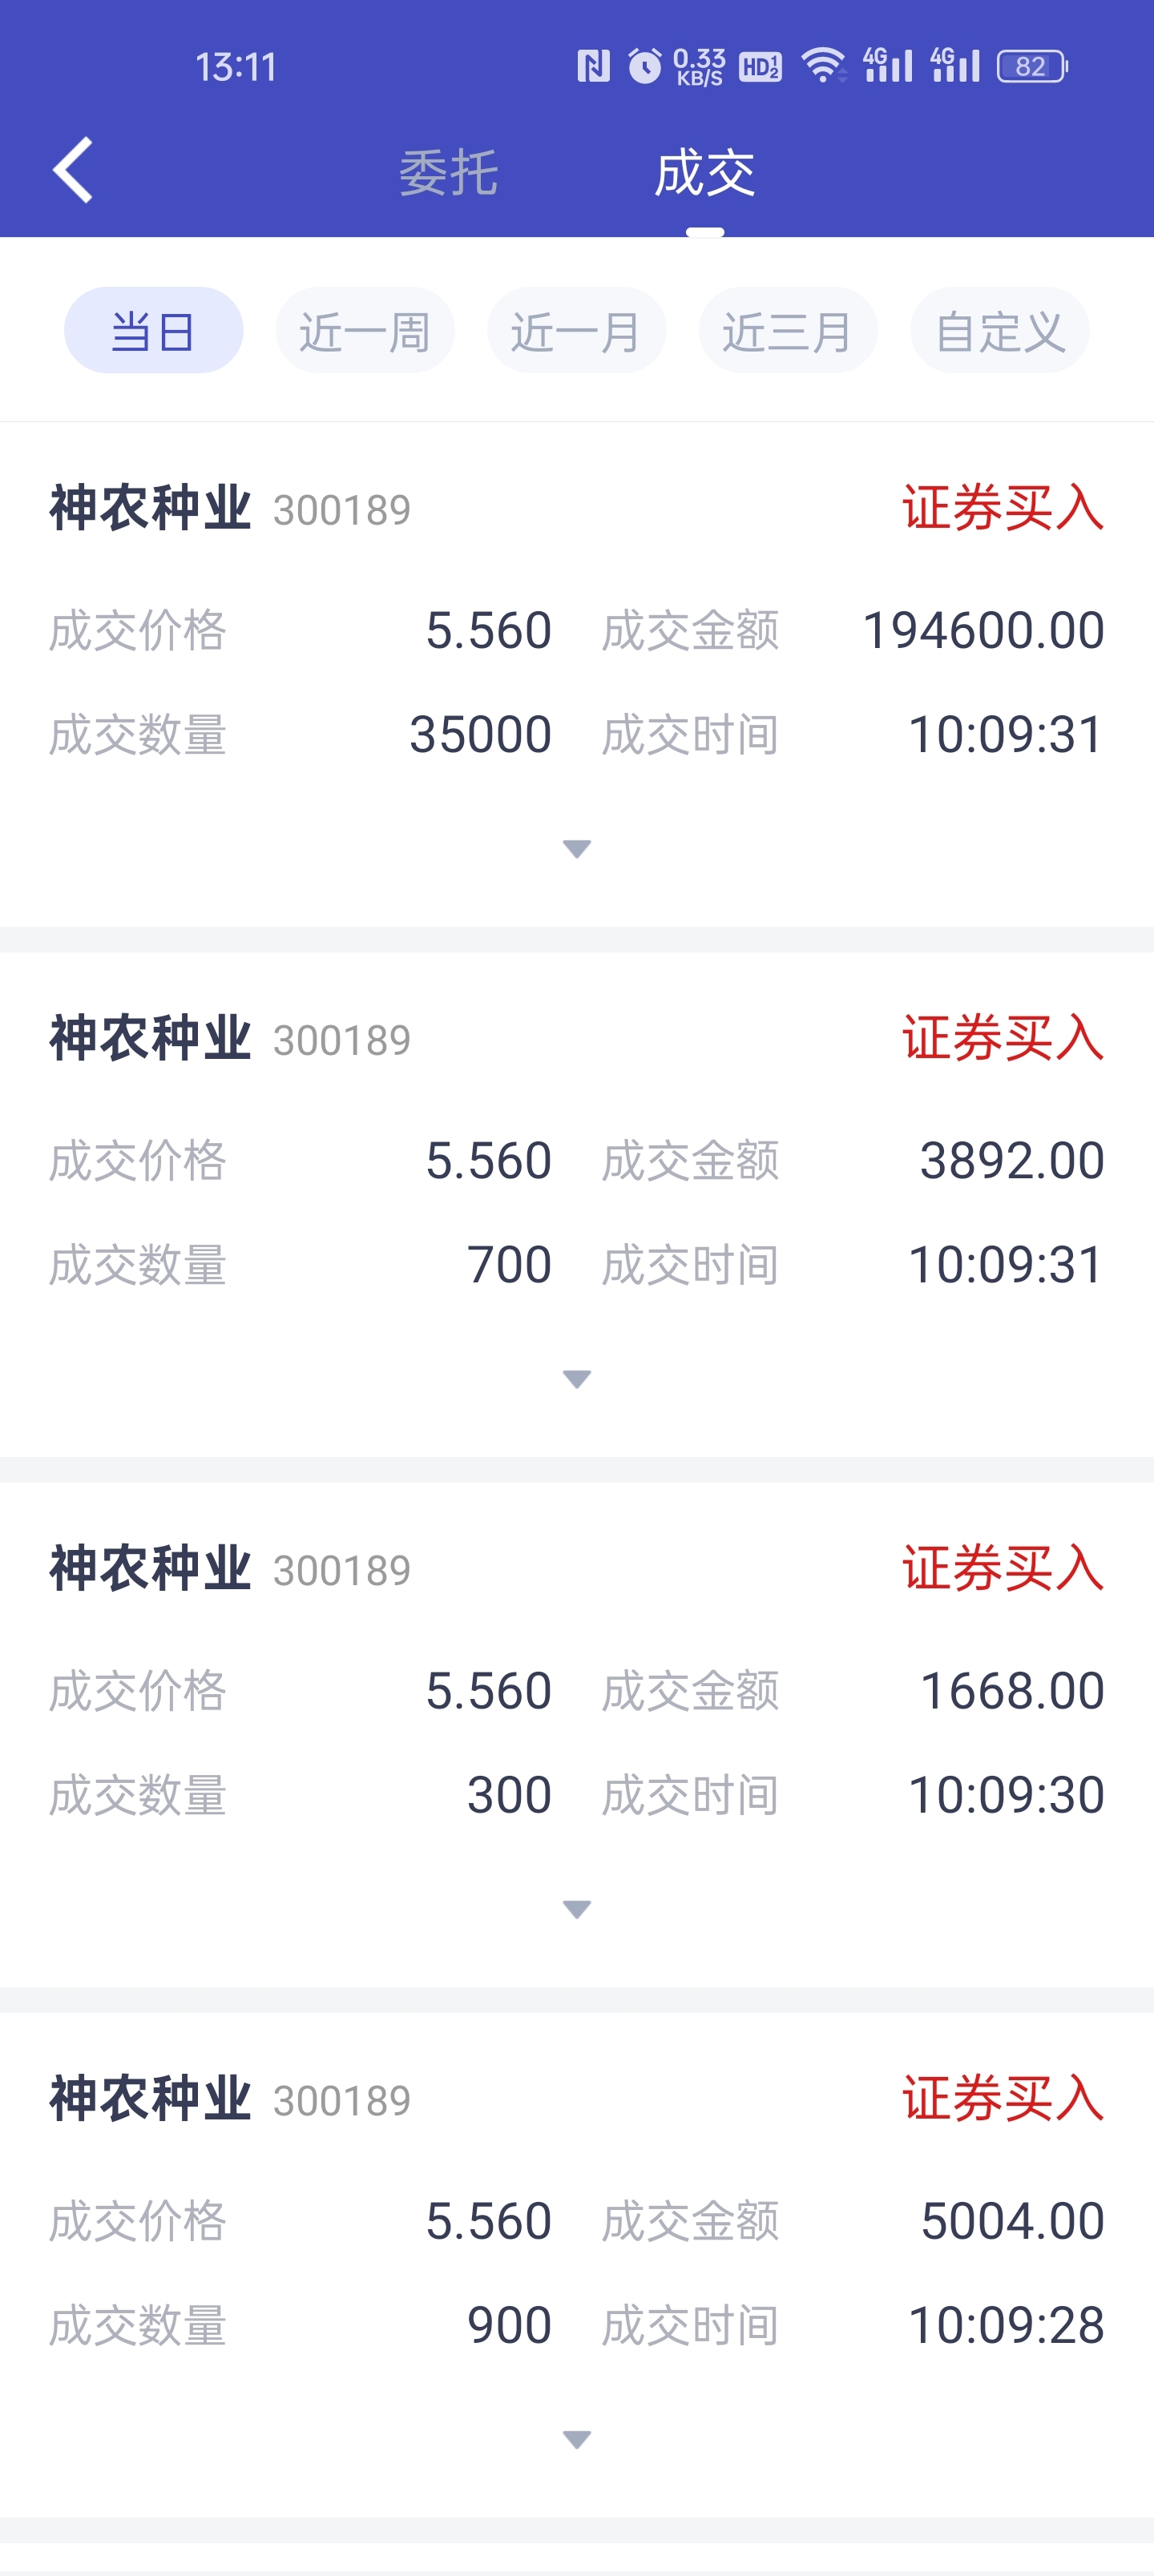Switch to the 委托 tab

click(x=449, y=172)
